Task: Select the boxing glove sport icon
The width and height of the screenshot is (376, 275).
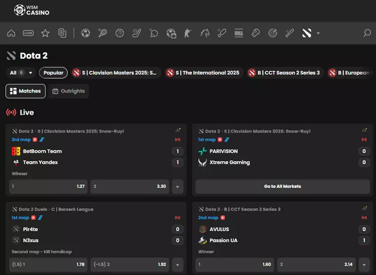Action: pos(256,33)
